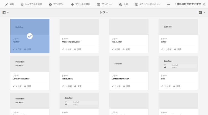This screenshot has width=208, height=115.
Task: Open the ContactInformation card
Action: click(129, 73)
